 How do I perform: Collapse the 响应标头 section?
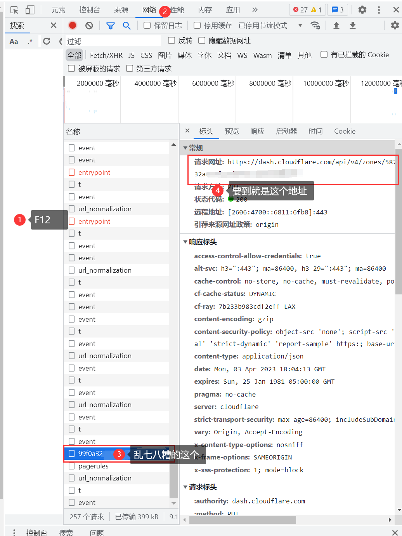tap(185, 242)
